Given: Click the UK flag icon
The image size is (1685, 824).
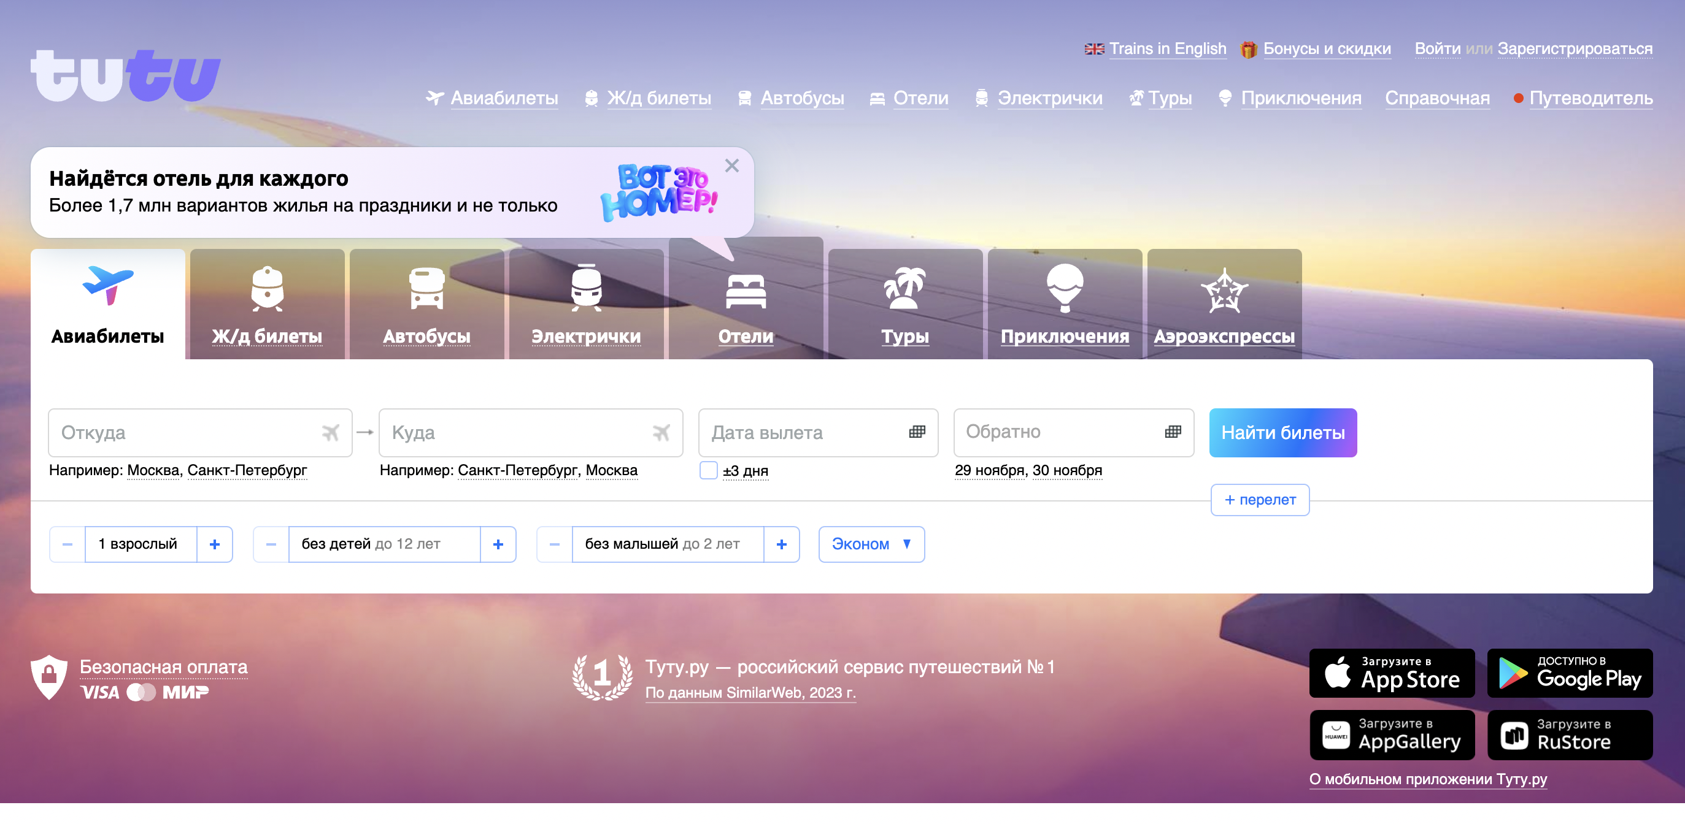Looking at the screenshot, I should [1094, 49].
